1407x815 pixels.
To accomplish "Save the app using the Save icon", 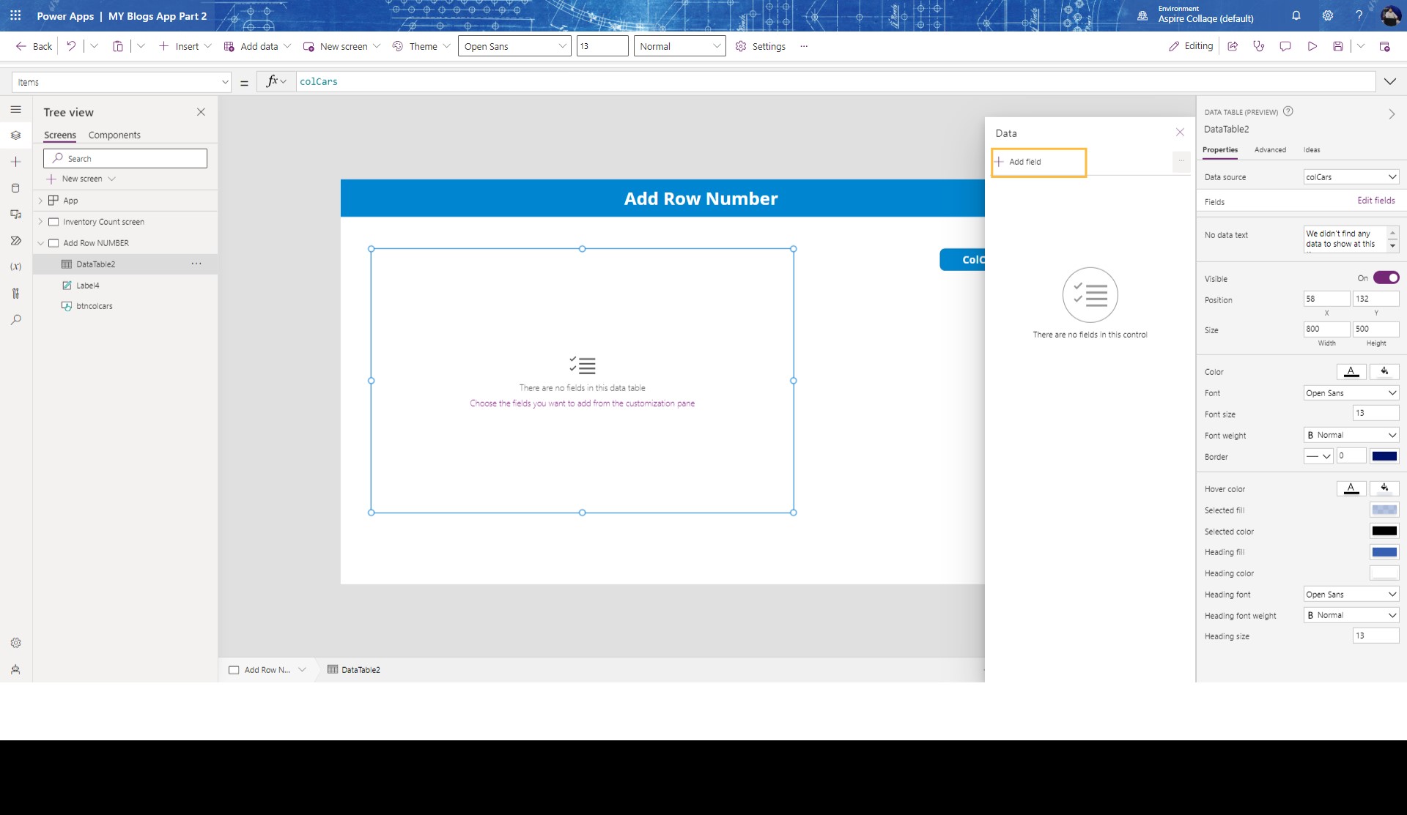I will pyautogui.click(x=1339, y=45).
